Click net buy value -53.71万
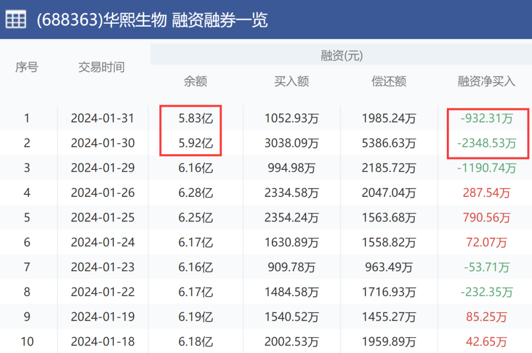Viewport: 532px width, 353px height. coord(487,267)
